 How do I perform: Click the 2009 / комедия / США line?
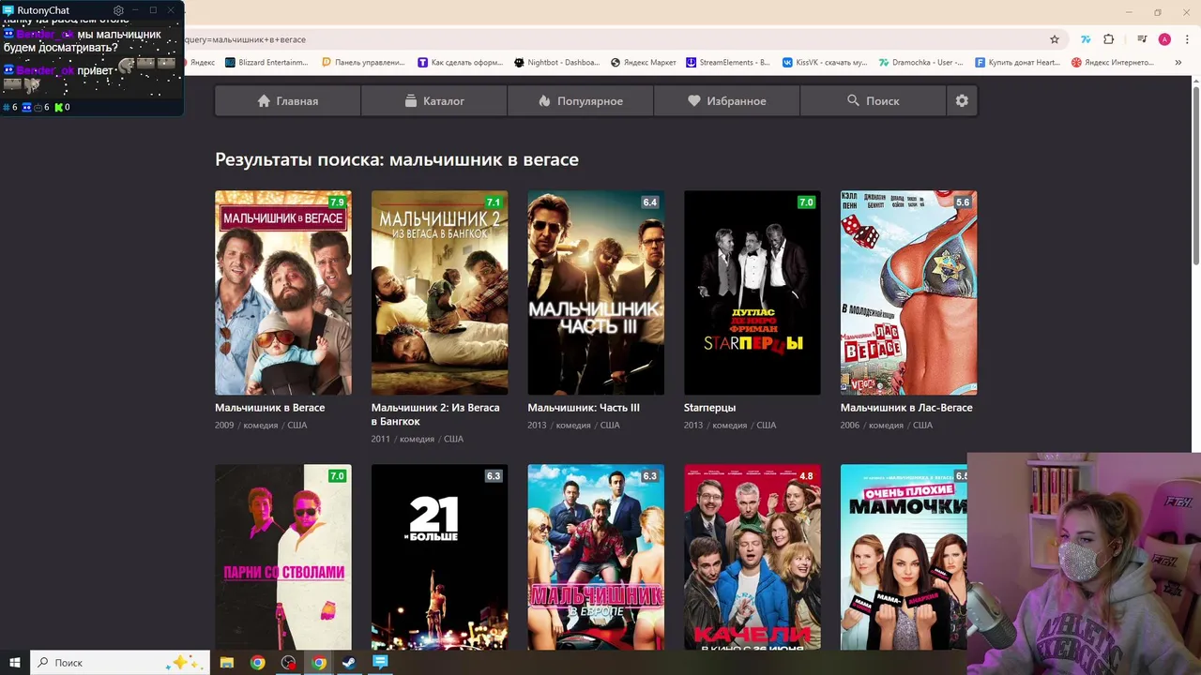click(261, 425)
